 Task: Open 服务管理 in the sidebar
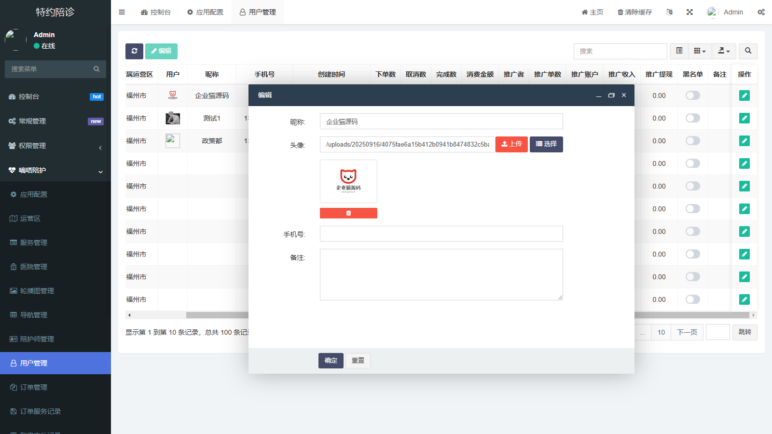click(x=55, y=243)
